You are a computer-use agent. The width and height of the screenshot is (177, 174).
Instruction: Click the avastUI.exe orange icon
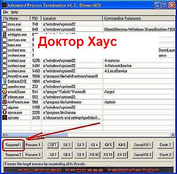[4, 92]
